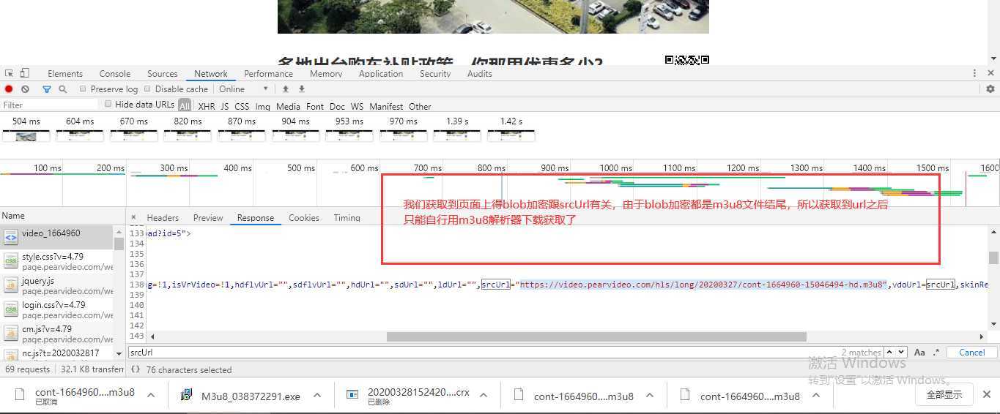Image resolution: width=1000 pixels, height=414 pixels.
Task: Filter requests by Font type
Action: pos(315,107)
